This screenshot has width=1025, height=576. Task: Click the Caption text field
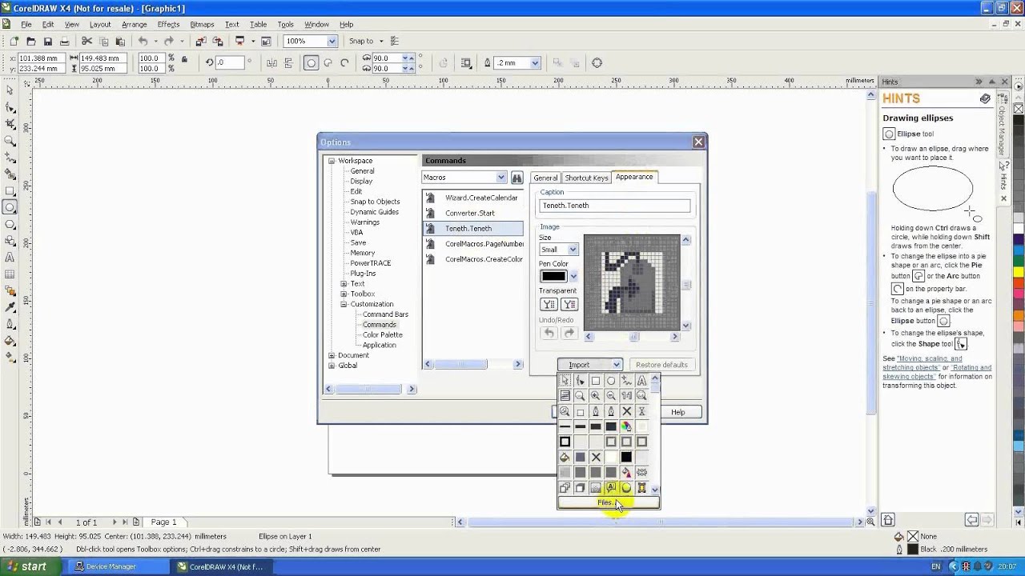pos(614,206)
